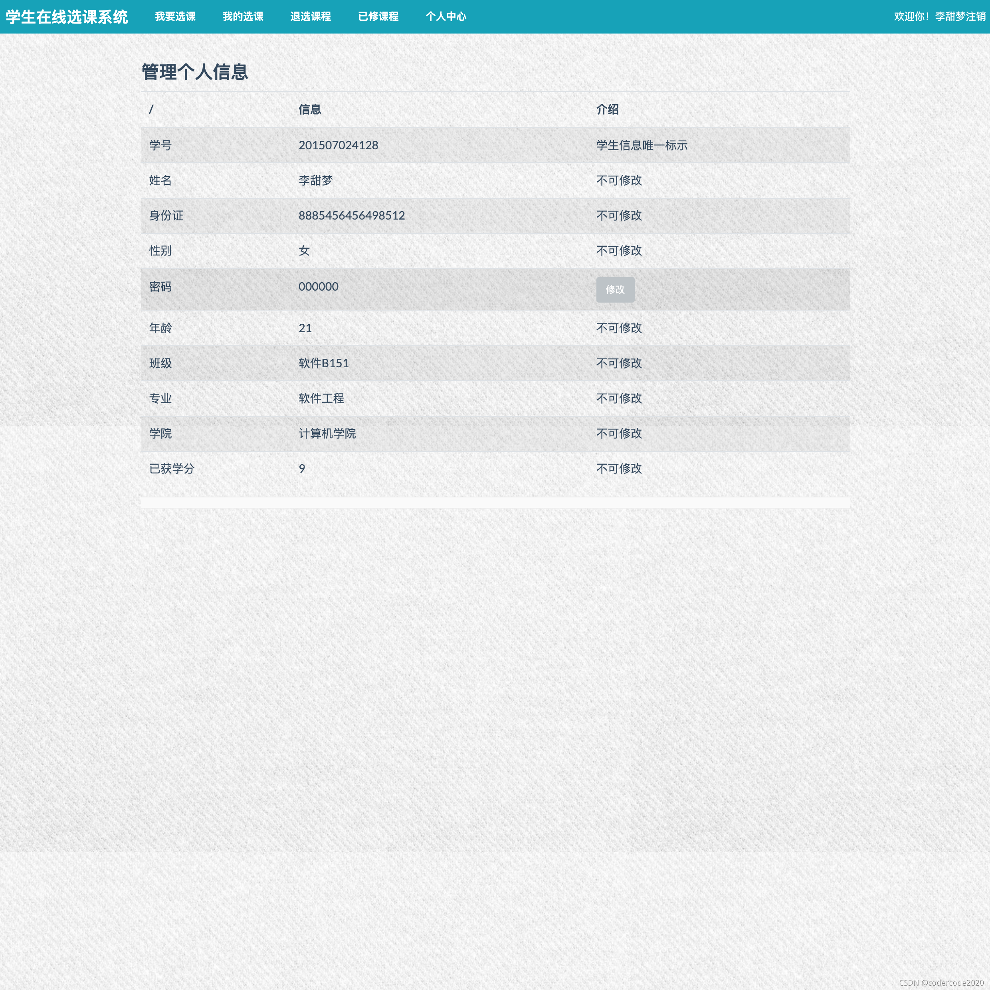Click the 学生信息唯一标示 description
The width and height of the screenshot is (990, 990).
click(642, 145)
